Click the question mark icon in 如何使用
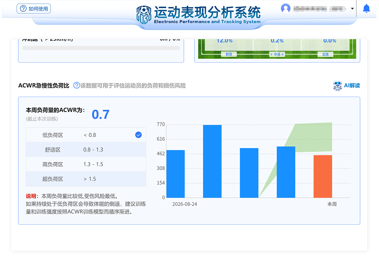The width and height of the screenshot is (379, 256). [23, 9]
